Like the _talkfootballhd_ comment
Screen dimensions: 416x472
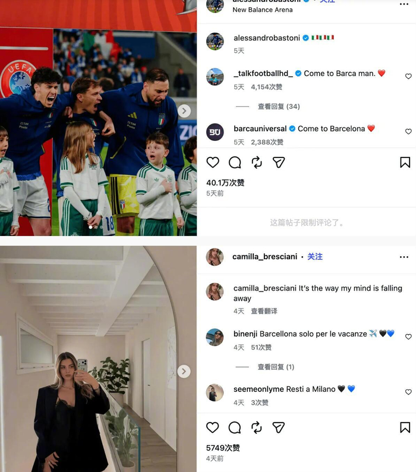408,77
